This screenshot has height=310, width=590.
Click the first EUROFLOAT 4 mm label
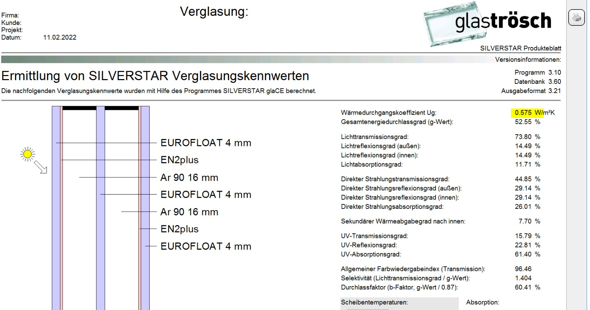(206, 143)
